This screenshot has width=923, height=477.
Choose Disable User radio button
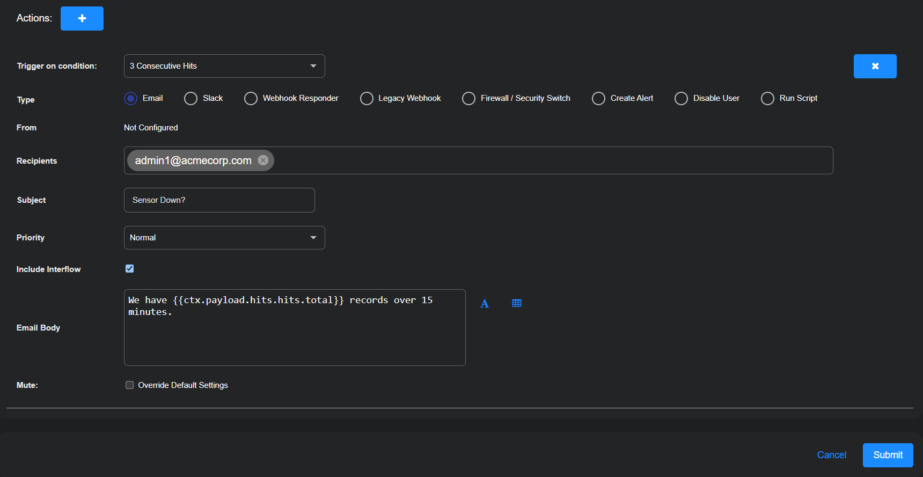[x=681, y=99]
